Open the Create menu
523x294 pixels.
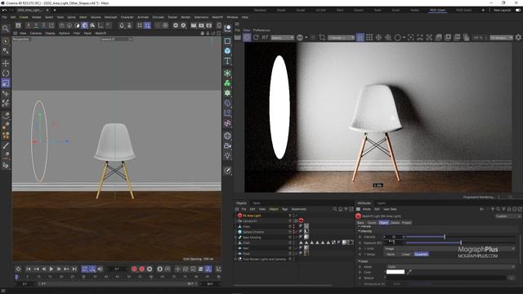[24, 17]
